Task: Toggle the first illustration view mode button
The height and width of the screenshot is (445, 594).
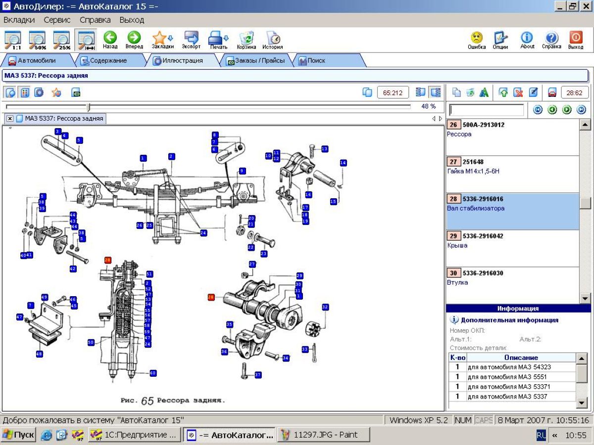Action: pos(10,92)
